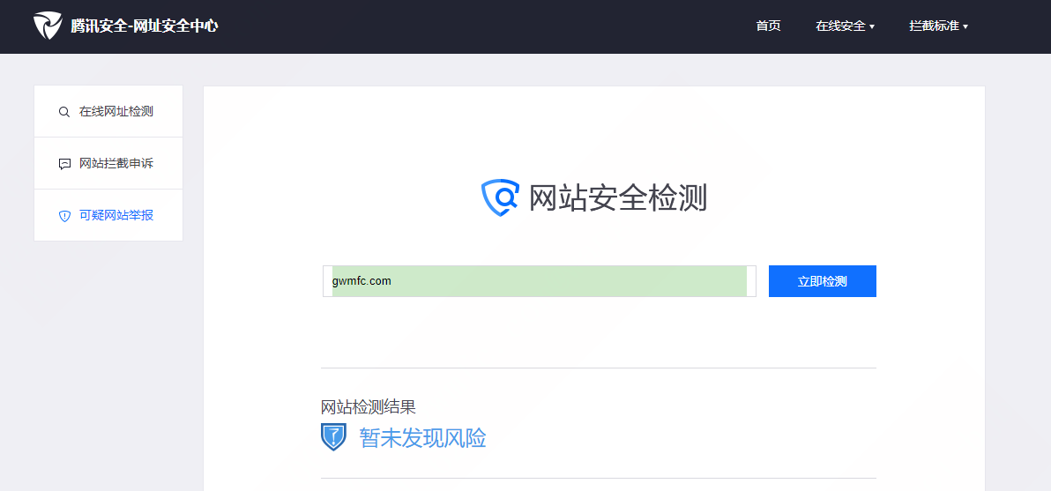
Task: Select 在线网址检测 in the sidebar
Action: 108,111
